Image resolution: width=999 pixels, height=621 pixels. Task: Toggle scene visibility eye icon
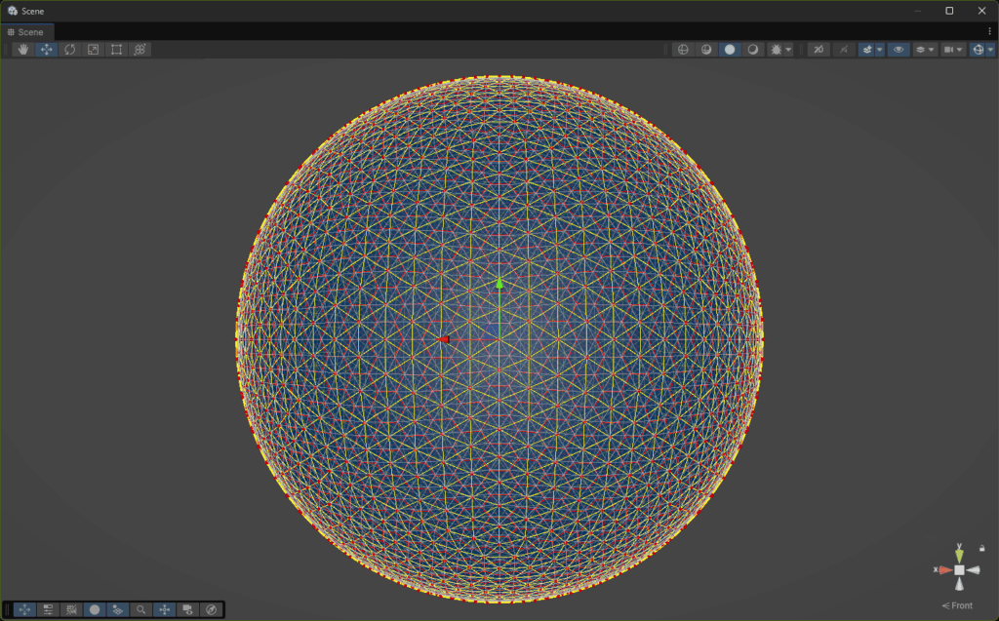[898, 50]
